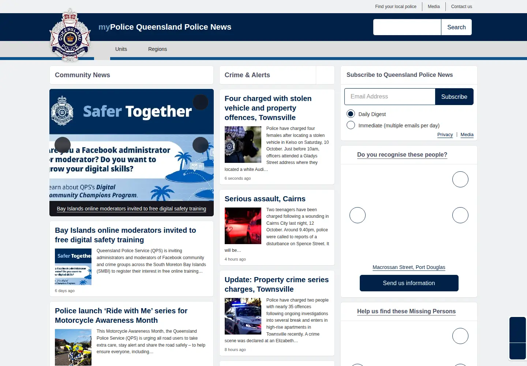527x366 pixels.
Task: Go to Contact us page
Action: coord(461,7)
